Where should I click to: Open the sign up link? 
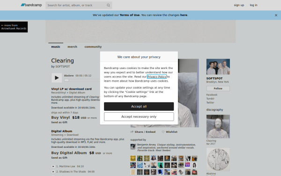(239, 5)
